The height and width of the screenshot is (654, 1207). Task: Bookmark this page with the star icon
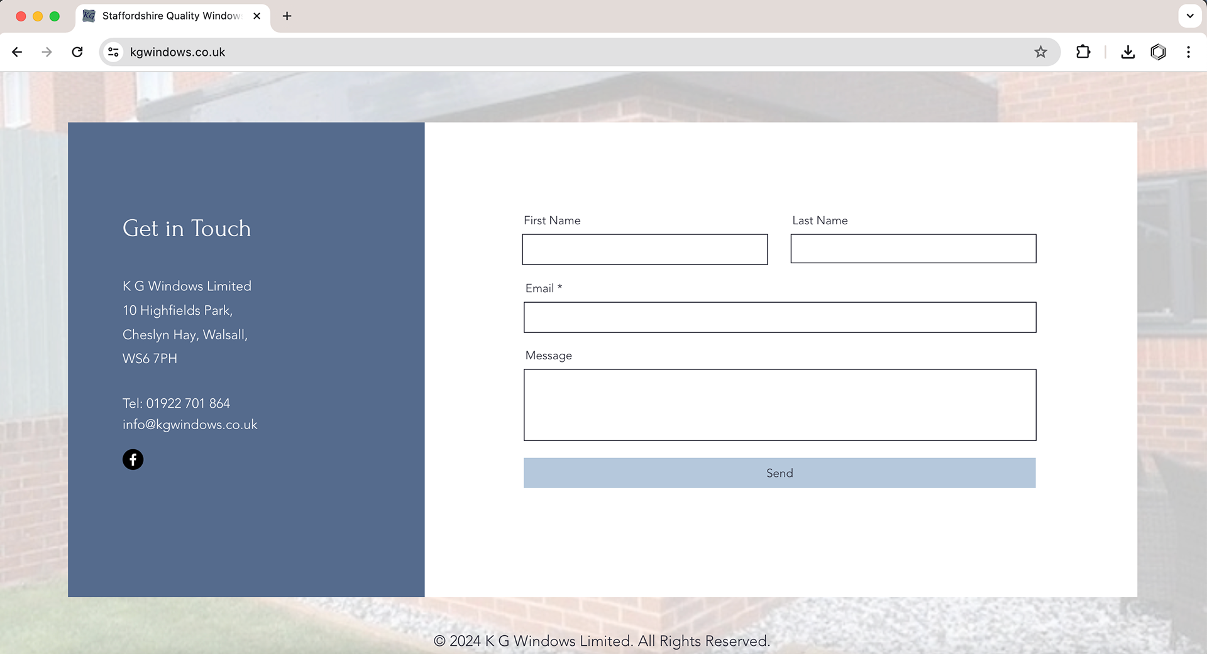tap(1040, 52)
